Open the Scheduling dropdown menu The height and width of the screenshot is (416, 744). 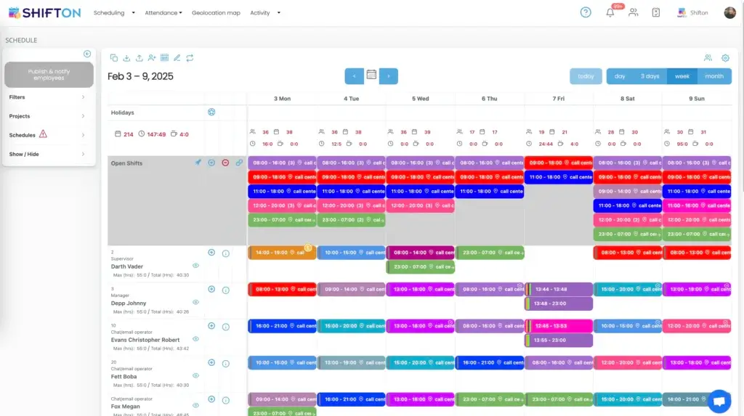(114, 13)
